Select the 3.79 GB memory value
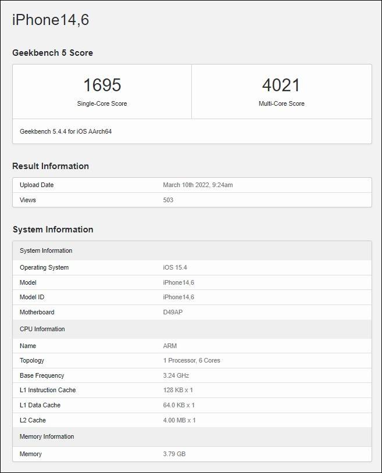This screenshot has height=473, width=382. [174, 454]
